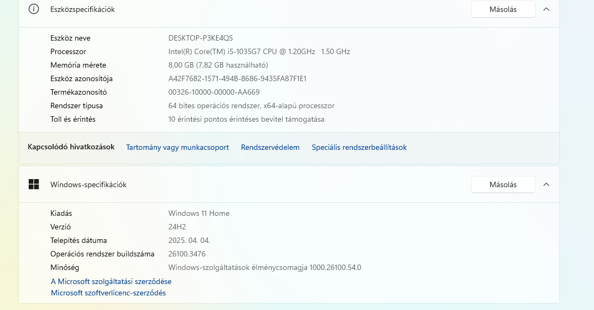Click the Windows-specifikációk header title
Screen dimensions: 594x310
pyautogui.click(x=88, y=184)
